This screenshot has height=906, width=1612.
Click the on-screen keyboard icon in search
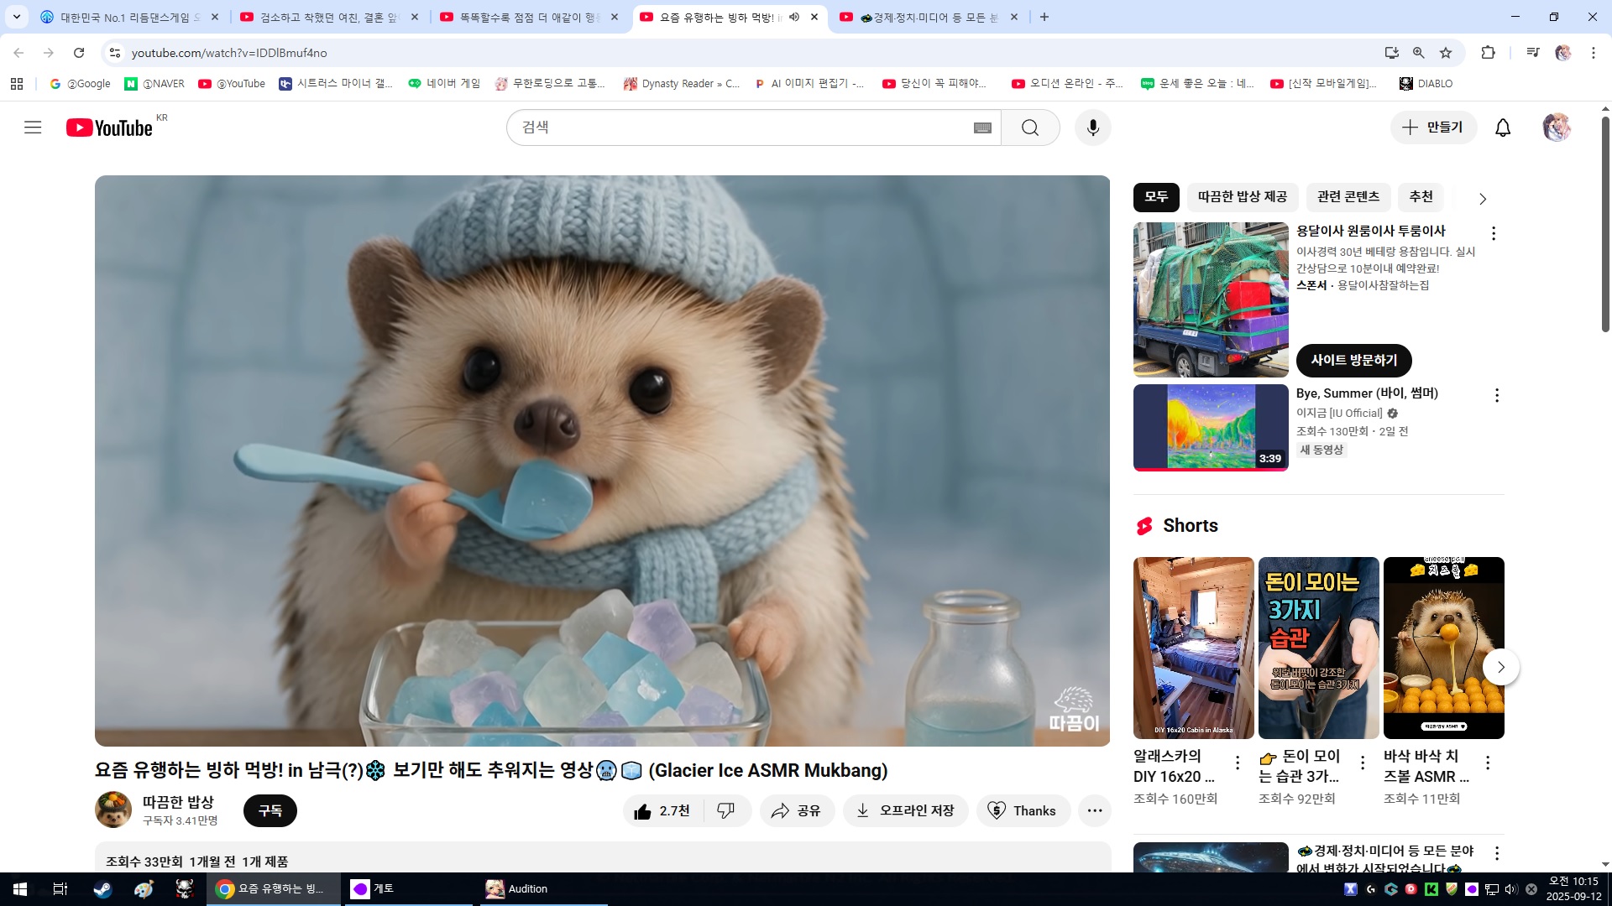point(982,128)
